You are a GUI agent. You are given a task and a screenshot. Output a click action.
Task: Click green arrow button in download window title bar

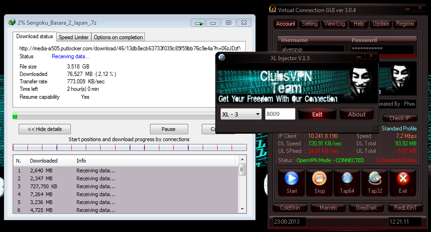pyautogui.click(x=198, y=23)
